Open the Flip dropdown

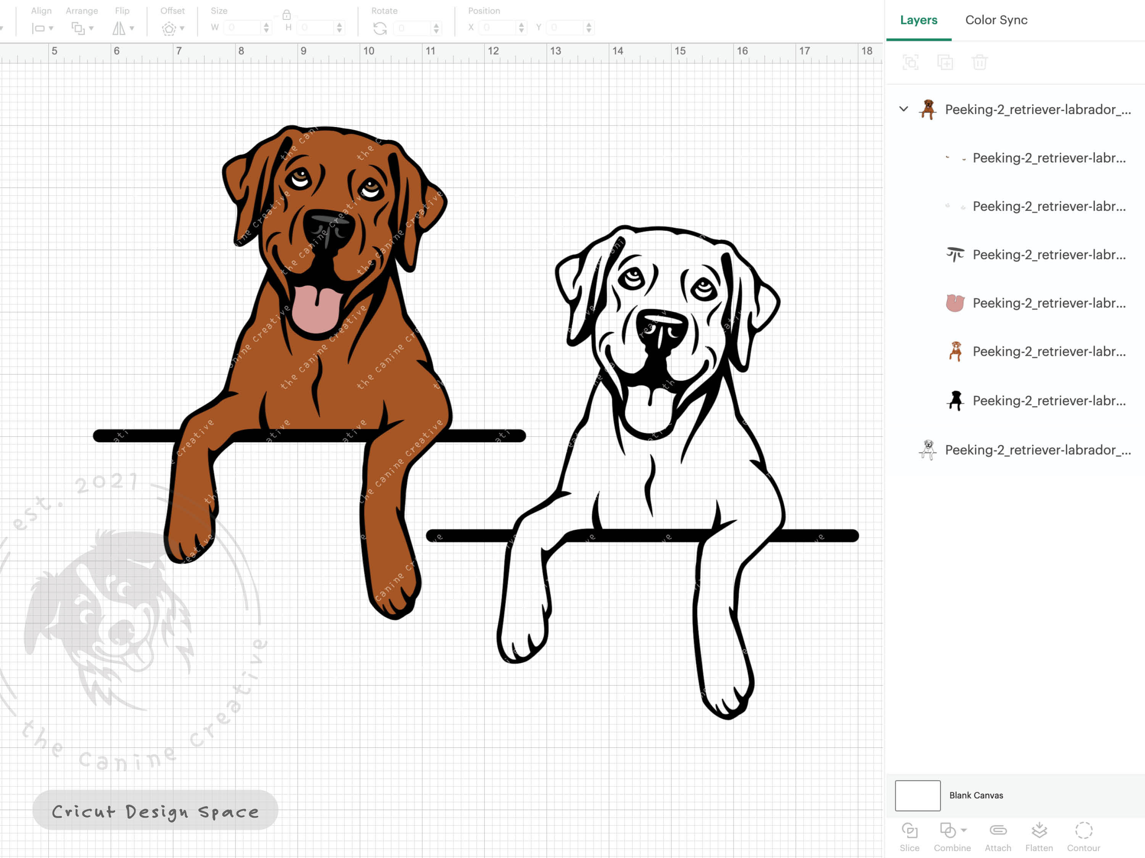[x=123, y=28]
